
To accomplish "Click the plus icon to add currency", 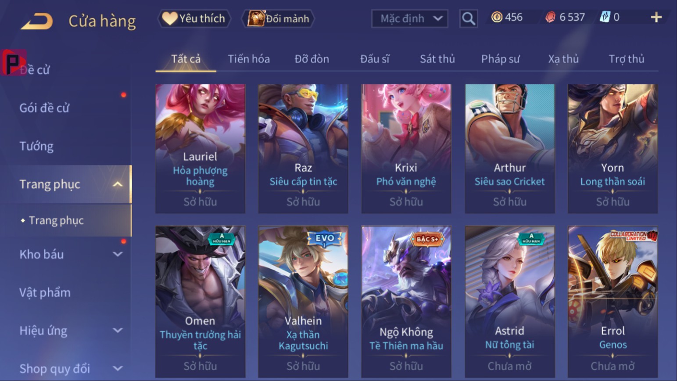I will click(656, 18).
